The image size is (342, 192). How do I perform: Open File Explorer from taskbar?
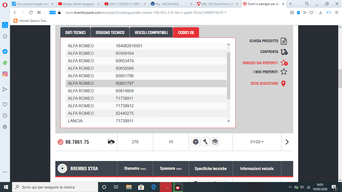coord(129,187)
